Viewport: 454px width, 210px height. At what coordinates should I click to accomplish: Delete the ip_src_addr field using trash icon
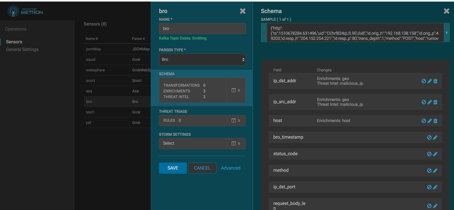(435, 102)
